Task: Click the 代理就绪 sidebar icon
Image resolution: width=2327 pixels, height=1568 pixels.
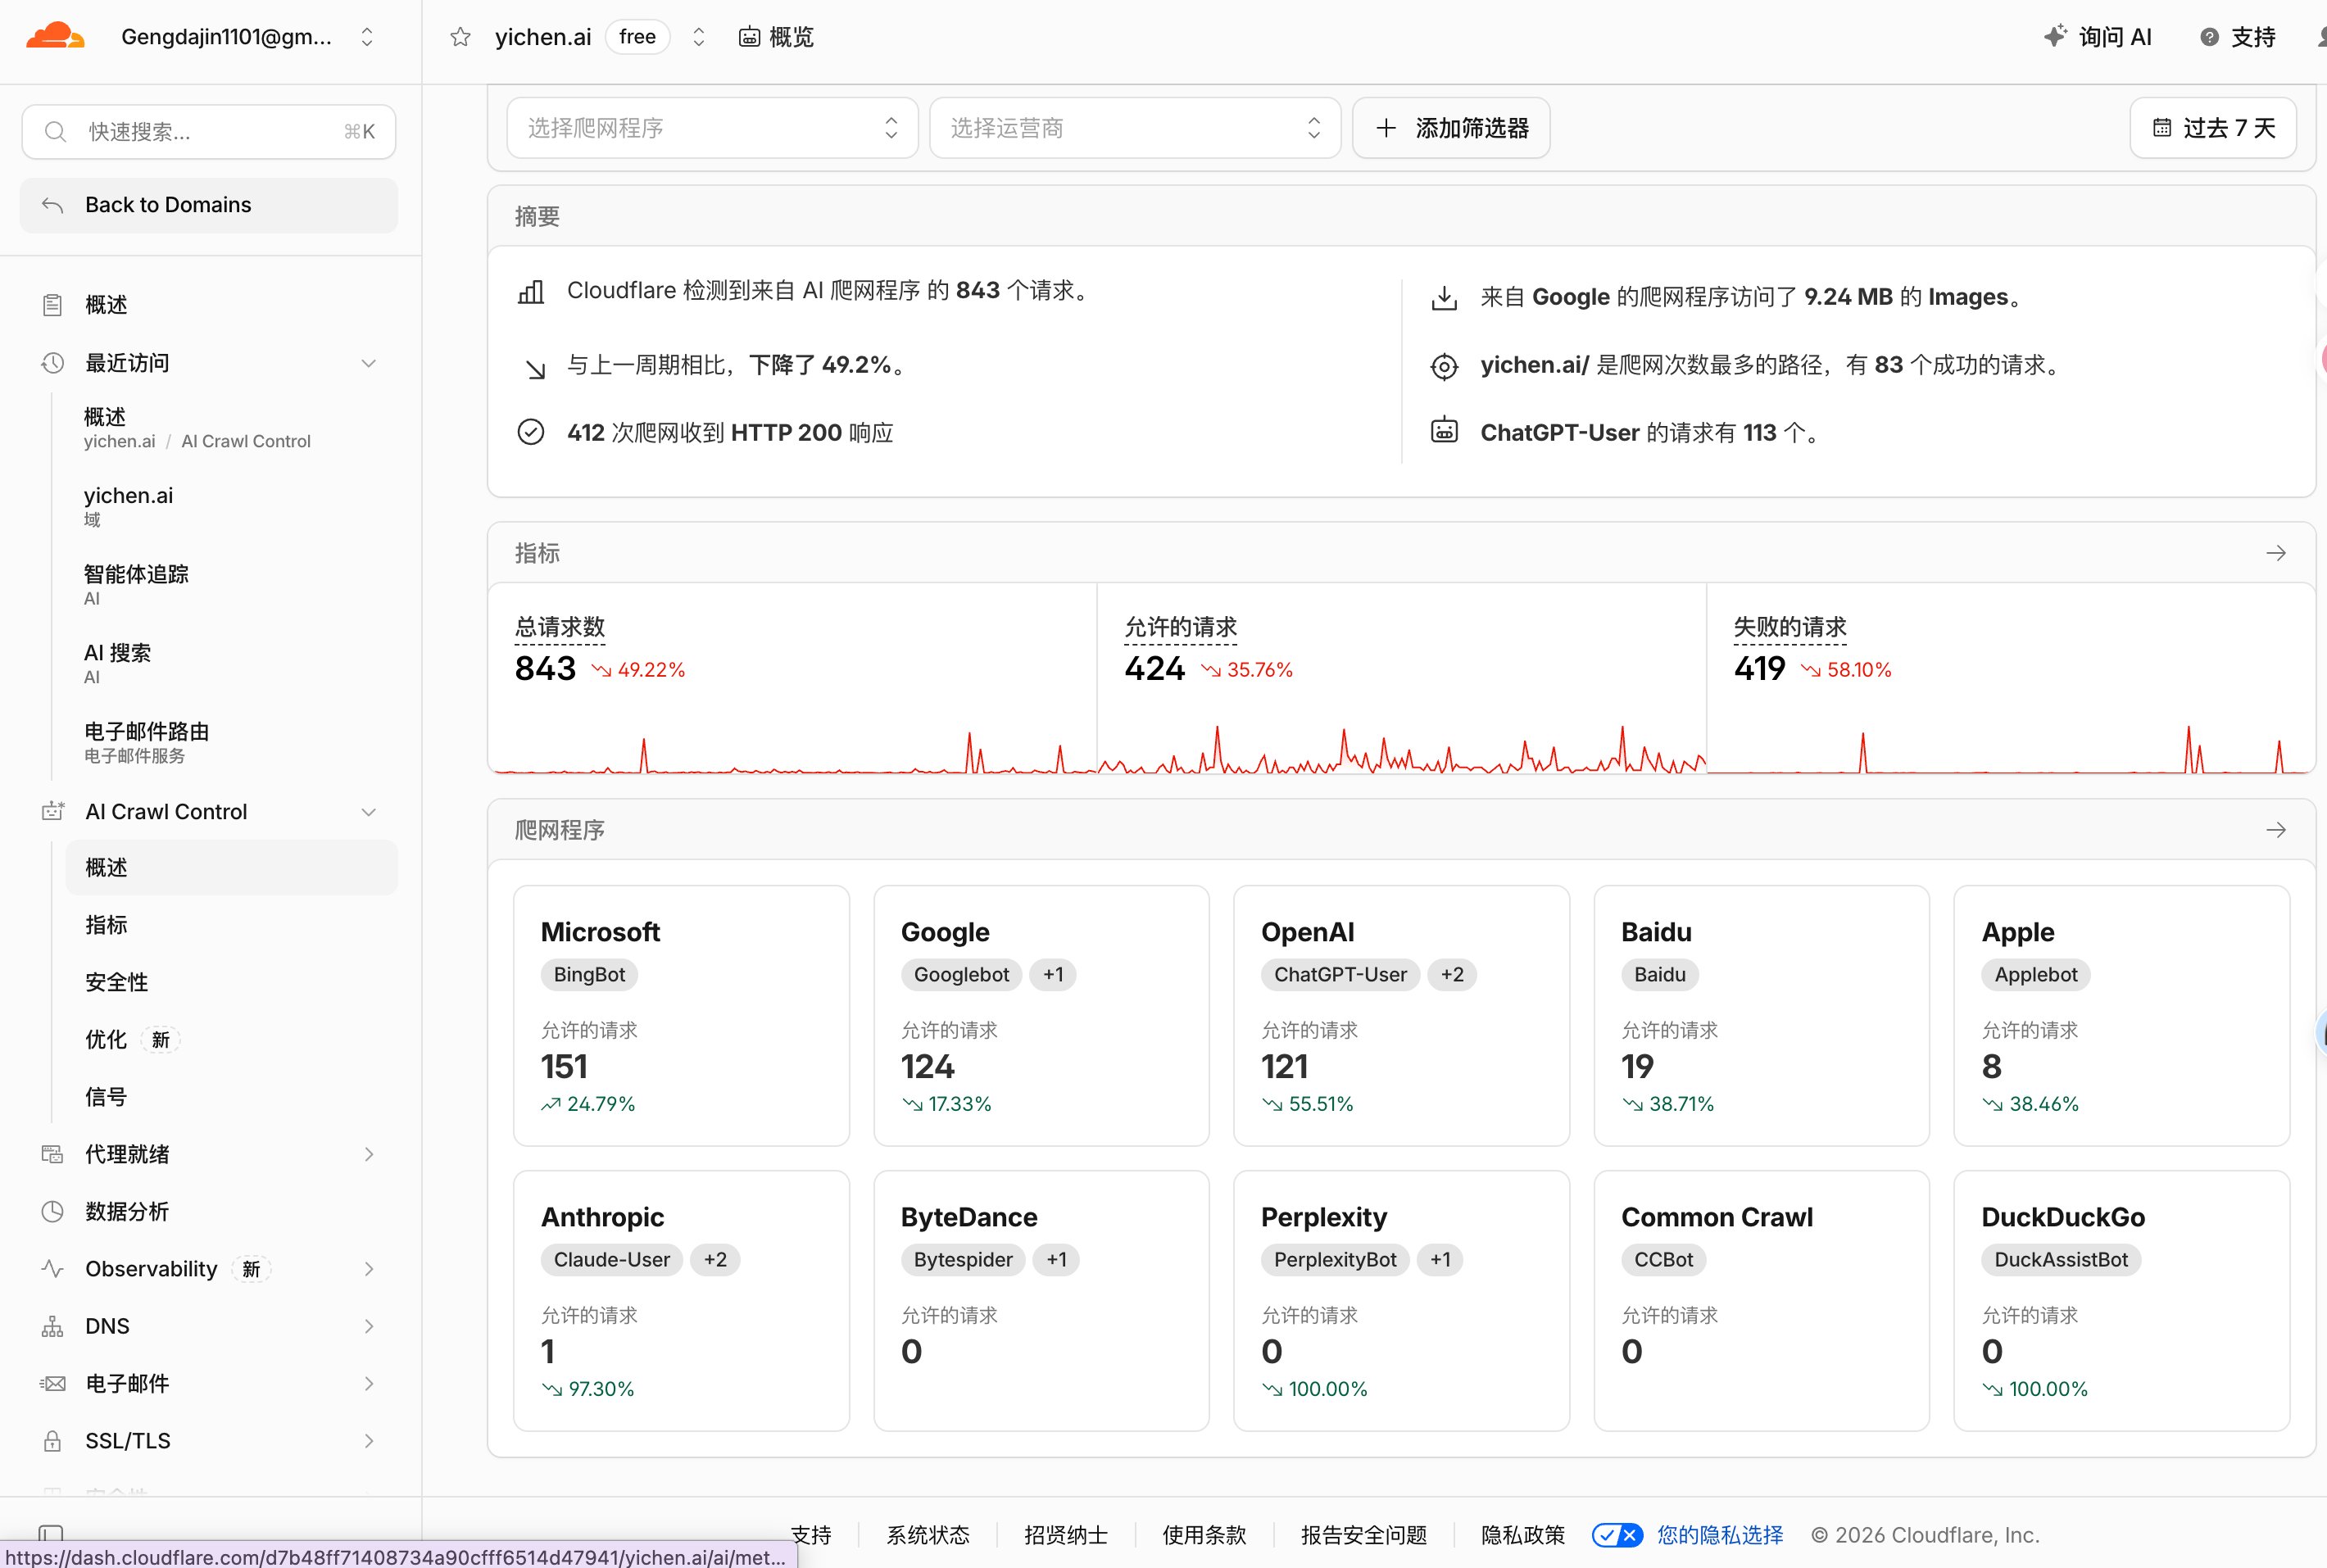Action: tap(53, 1154)
